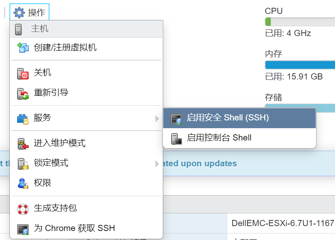Click the red shutdown (关机) icon
335x240 pixels.
[x=23, y=73]
